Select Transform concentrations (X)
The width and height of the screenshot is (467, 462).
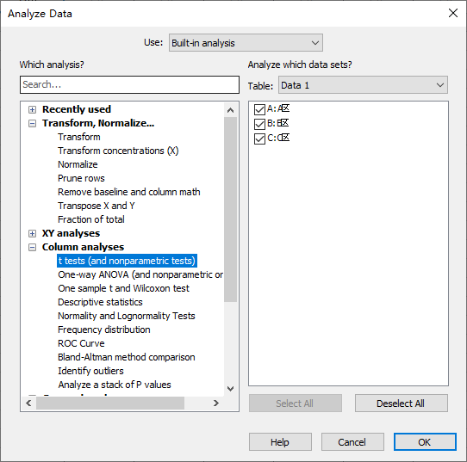tap(118, 151)
